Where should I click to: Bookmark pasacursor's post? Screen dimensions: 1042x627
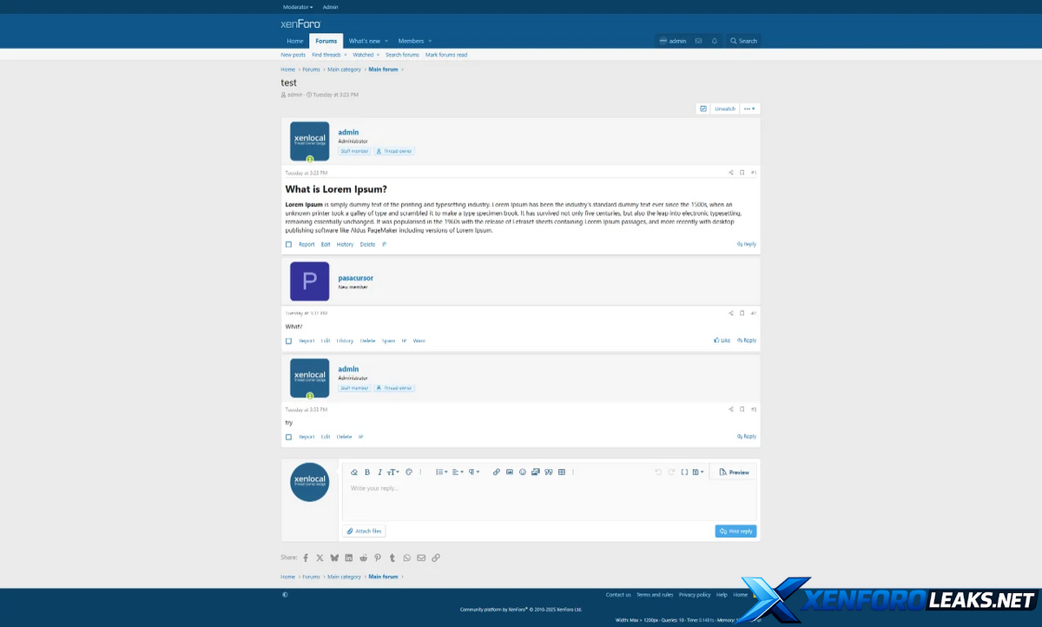742,313
